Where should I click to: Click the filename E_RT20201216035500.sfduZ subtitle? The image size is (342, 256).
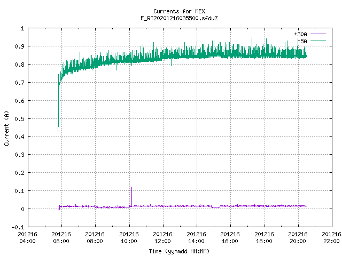[179, 18]
